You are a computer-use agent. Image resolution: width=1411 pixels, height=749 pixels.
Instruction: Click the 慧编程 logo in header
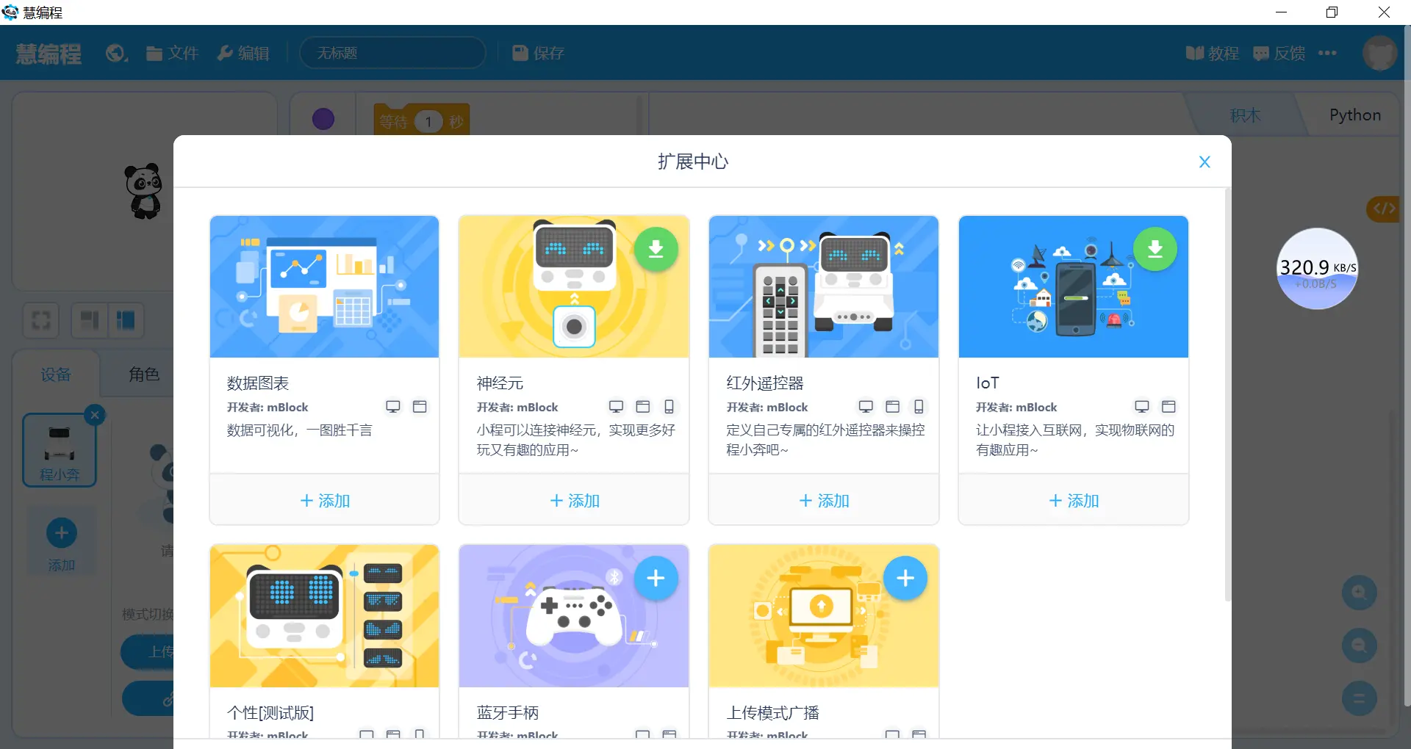pos(49,53)
